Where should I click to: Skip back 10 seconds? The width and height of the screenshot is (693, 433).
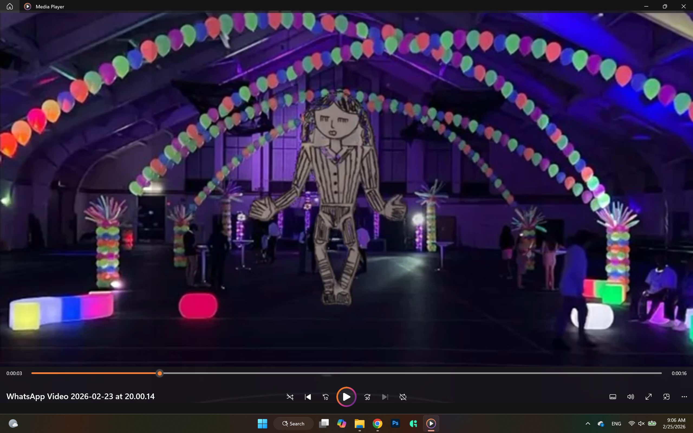(x=326, y=397)
